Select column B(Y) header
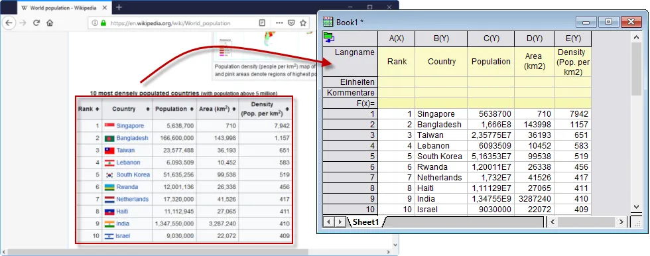Screen dimensions: 650x256 [441, 38]
